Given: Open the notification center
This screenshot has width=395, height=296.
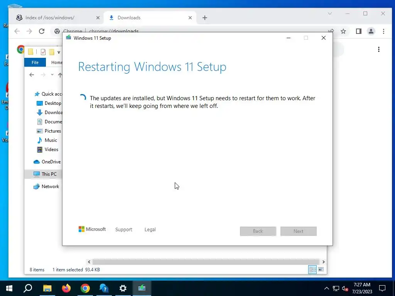Looking at the screenshot, I should pos(382,288).
